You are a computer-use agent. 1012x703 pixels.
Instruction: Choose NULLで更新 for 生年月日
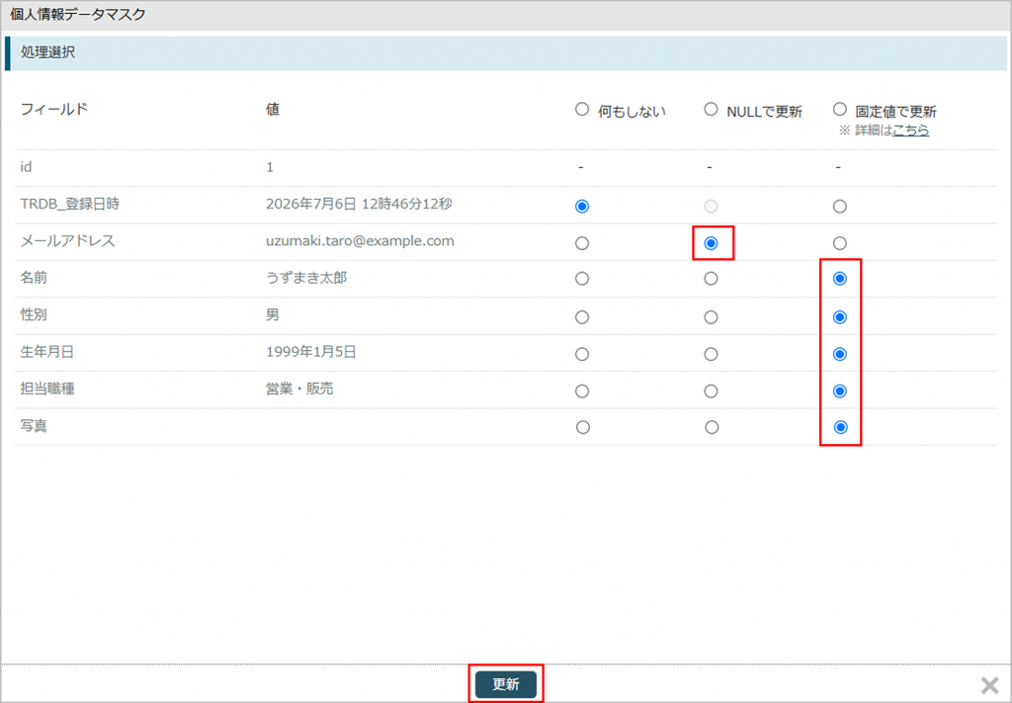pyautogui.click(x=711, y=354)
